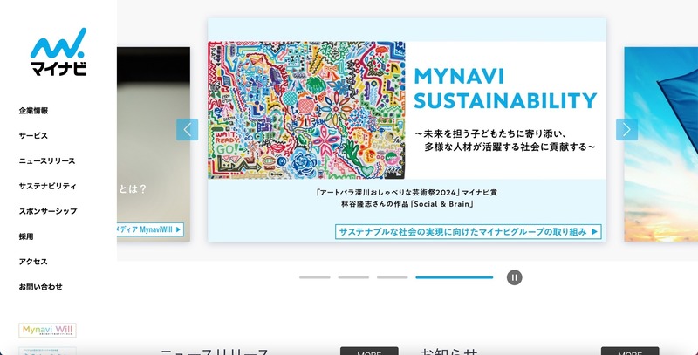This screenshot has height=355, width=698.
Task: Open the 採用 recruitment page
Action: [26, 236]
